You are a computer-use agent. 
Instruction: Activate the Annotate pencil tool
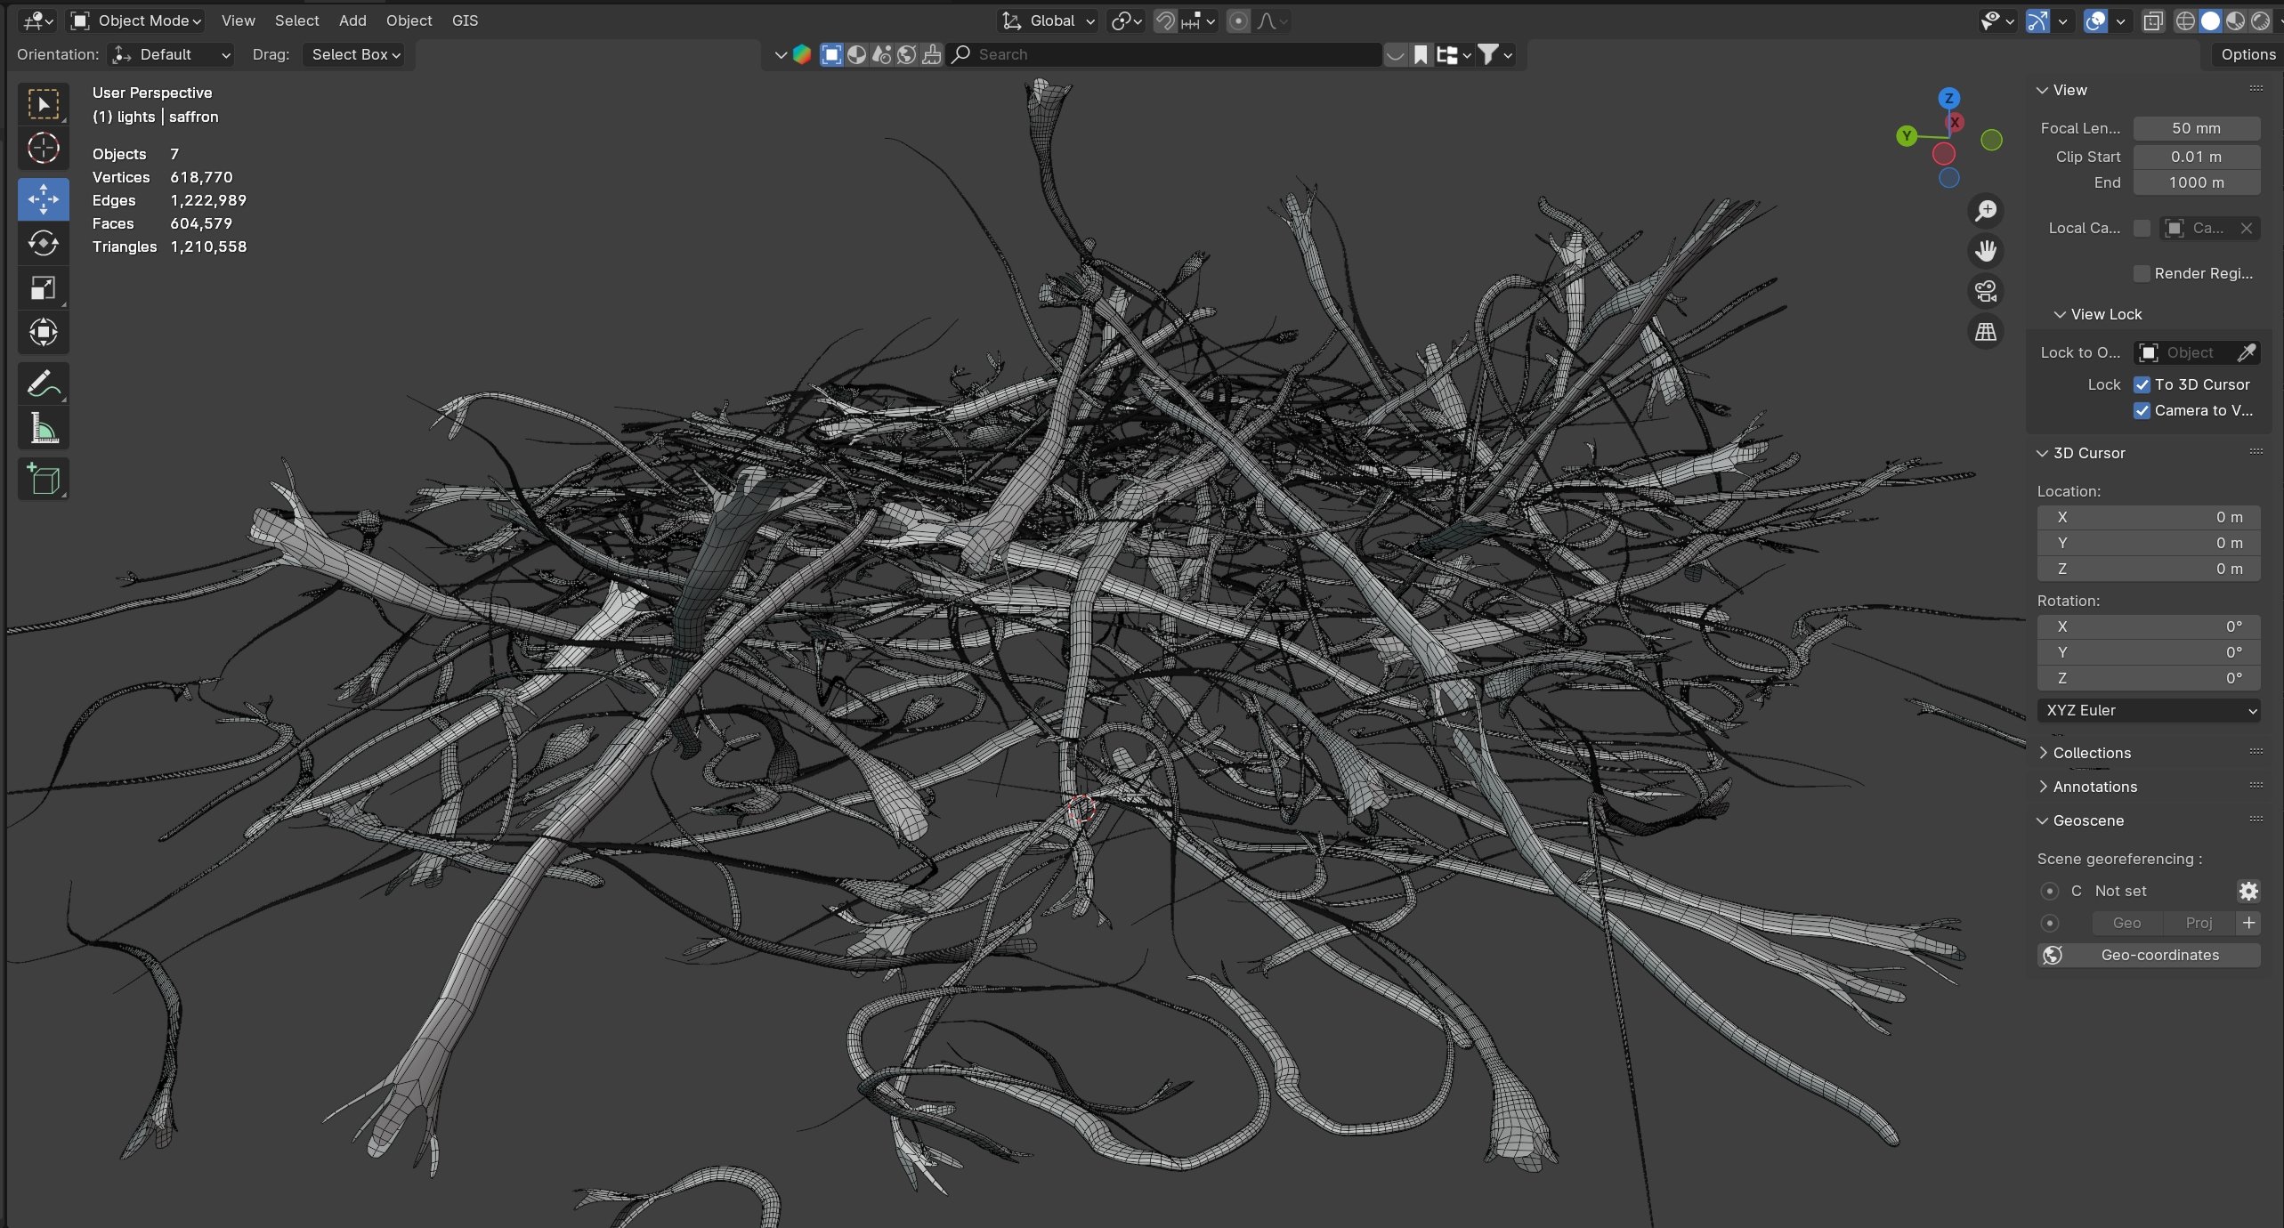click(43, 384)
